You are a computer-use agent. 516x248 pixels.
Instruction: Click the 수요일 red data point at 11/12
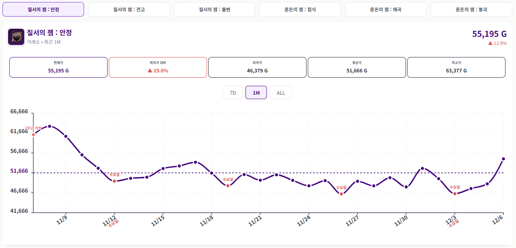114,181
